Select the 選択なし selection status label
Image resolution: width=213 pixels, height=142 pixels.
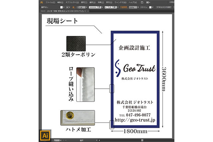[45, 7]
